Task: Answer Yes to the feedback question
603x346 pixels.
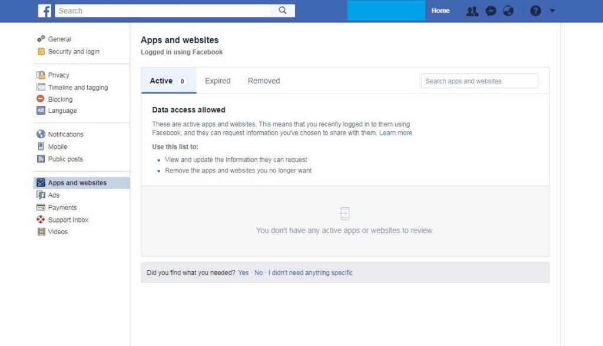Action: click(x=243, y=273)
